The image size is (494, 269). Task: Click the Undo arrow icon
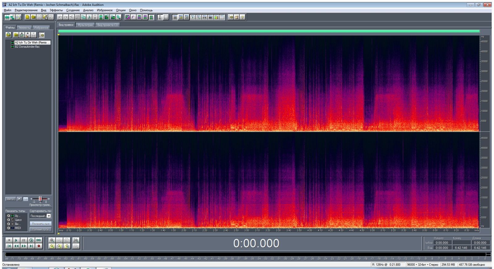click(x=60, y=17)
